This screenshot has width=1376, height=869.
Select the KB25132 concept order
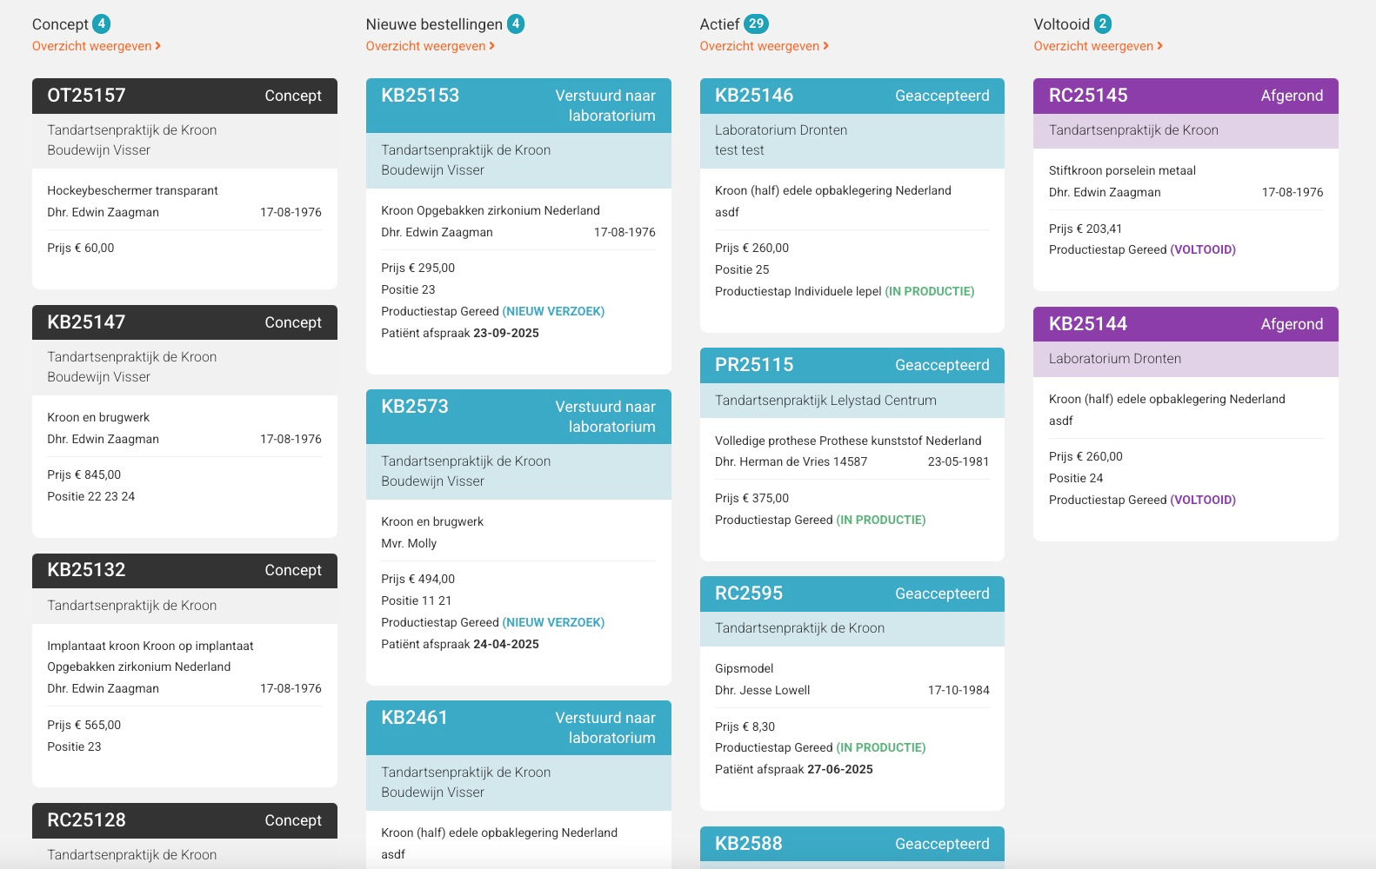[184, 570]
